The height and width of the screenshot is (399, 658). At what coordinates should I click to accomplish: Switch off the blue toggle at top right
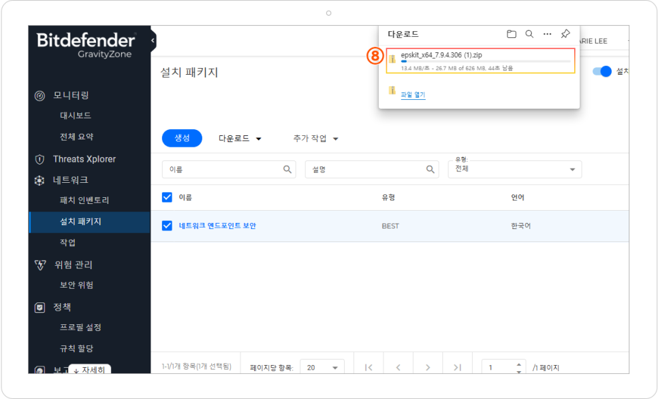(x=602, y=71)
